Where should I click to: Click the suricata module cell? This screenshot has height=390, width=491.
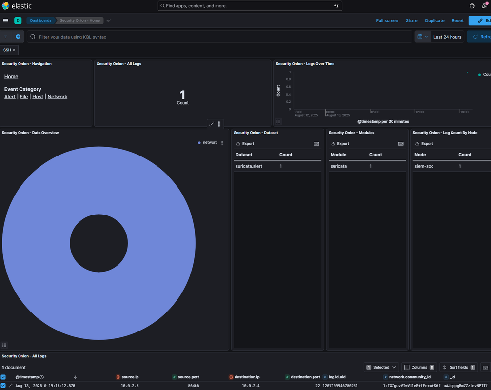tap(338, 166)
